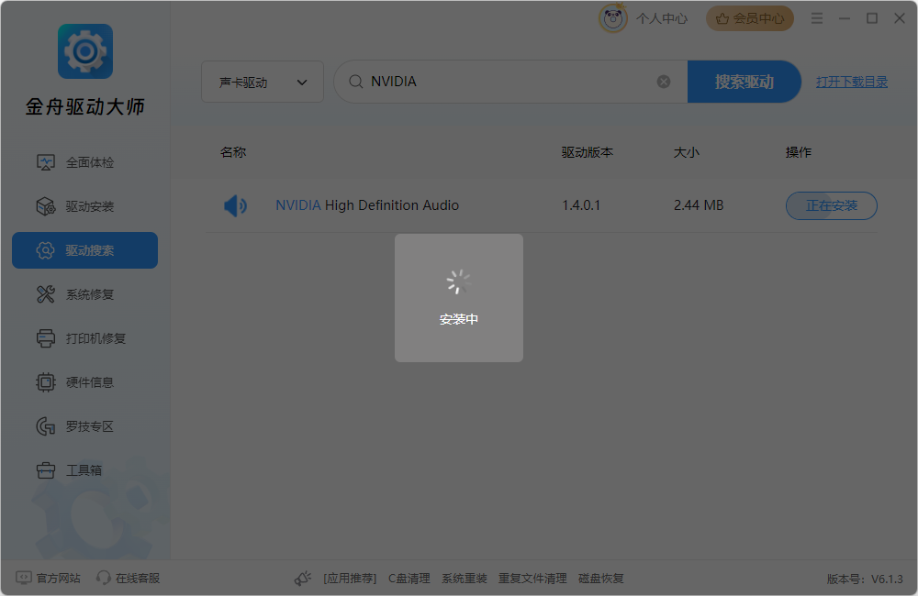
Task: Open 系统重装 in the footer
Action: tap(465, 579)
